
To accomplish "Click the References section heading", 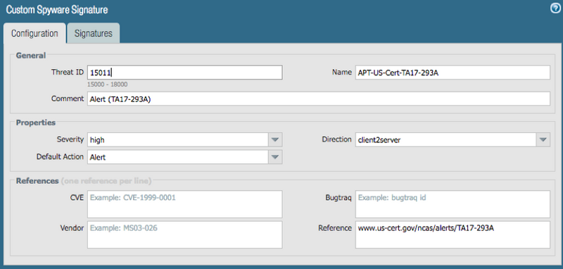I will pos(37,181).
